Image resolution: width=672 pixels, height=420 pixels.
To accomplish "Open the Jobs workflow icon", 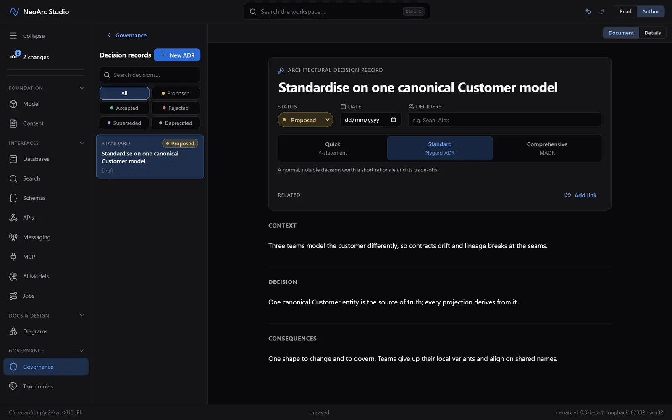I will click(13, 296).
